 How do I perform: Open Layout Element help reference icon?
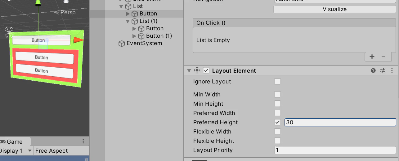coord(373,70)
